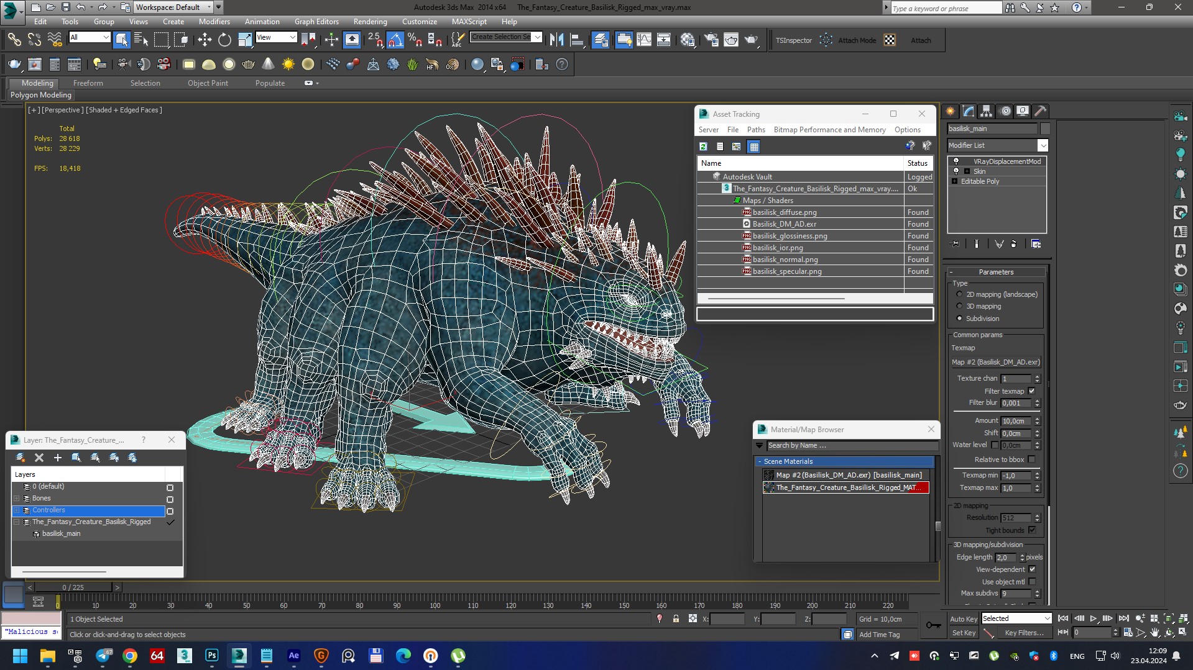Open the Modifier List dropdown
Image resolution: width=1193 pixels, height=670 pixels.
1043,145
